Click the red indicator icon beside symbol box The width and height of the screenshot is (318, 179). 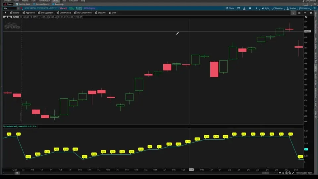[x=21, y=8]
